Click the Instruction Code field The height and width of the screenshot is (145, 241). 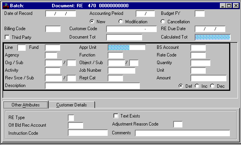(x=88, y=133)
